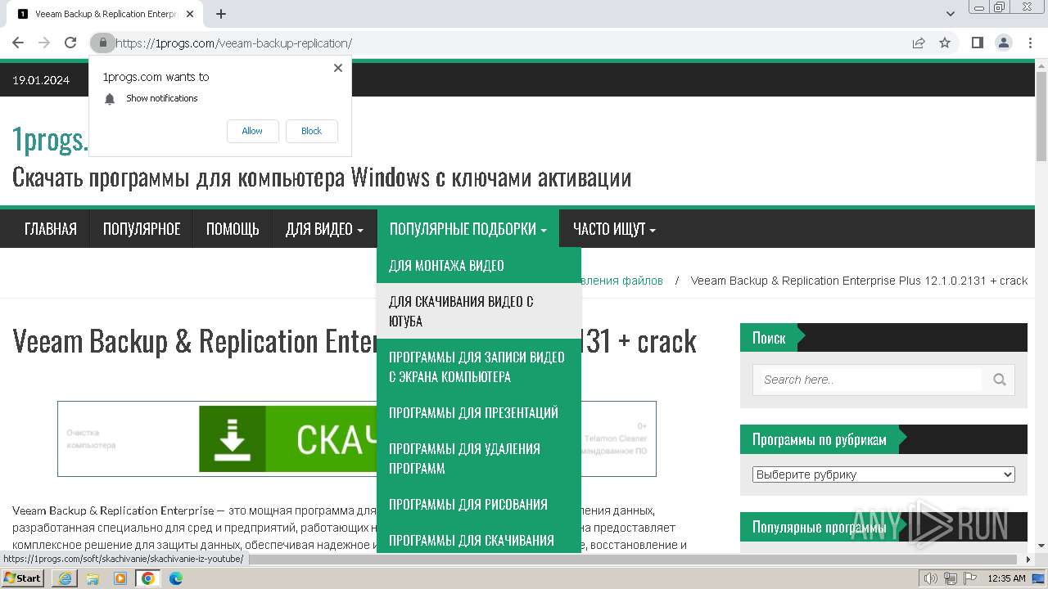Click the action center flag tray icon
This screenshot has height=589, width=1048.
[970, 578]
